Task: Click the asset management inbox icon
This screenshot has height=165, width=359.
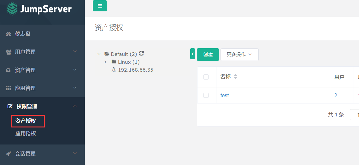Action: point(8,70)
